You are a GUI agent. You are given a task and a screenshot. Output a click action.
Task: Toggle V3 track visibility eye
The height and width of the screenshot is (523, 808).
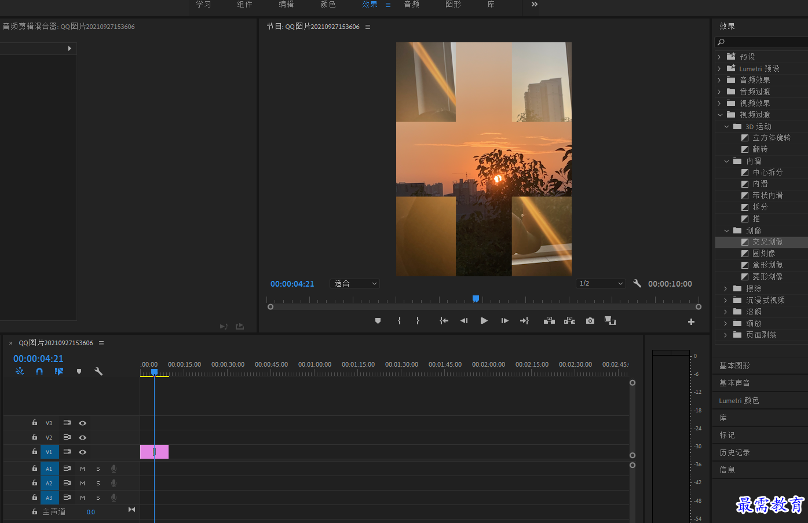(83, 423)
